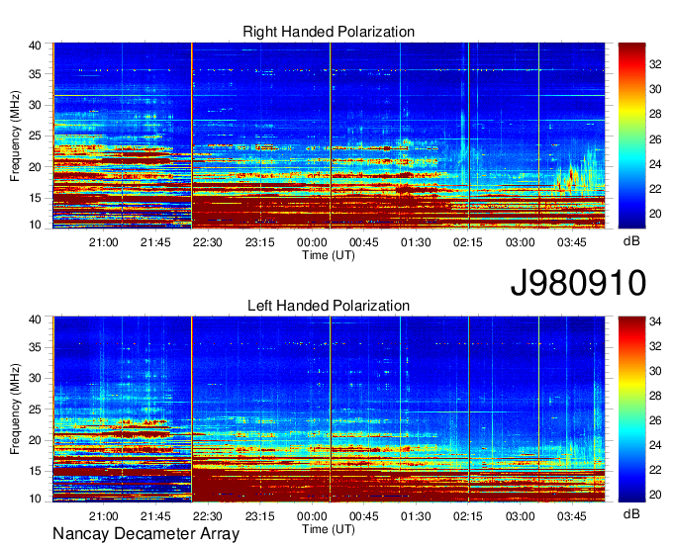Click the 22 value on bottom color bar

click(x=655, y=470)
